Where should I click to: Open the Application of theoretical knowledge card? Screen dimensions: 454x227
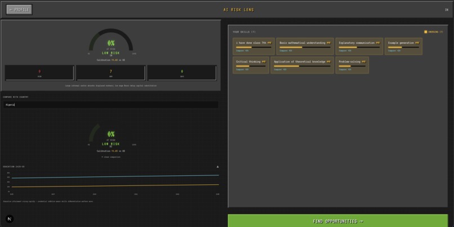pyautogui.click(x=302, y=65)
